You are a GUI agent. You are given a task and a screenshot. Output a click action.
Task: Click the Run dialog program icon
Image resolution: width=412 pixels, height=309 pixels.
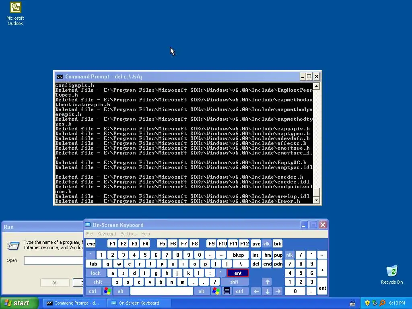tap(13, 245)
